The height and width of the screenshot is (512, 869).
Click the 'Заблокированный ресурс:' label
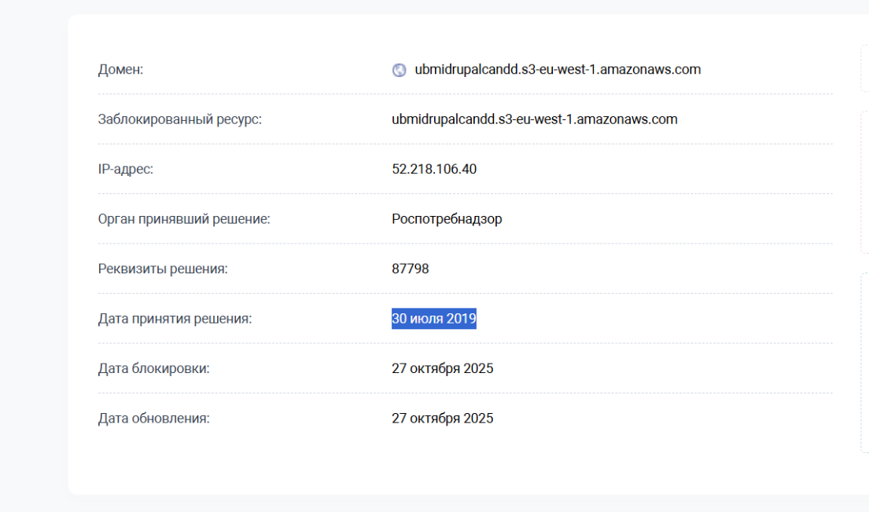[x=179, y=119]
